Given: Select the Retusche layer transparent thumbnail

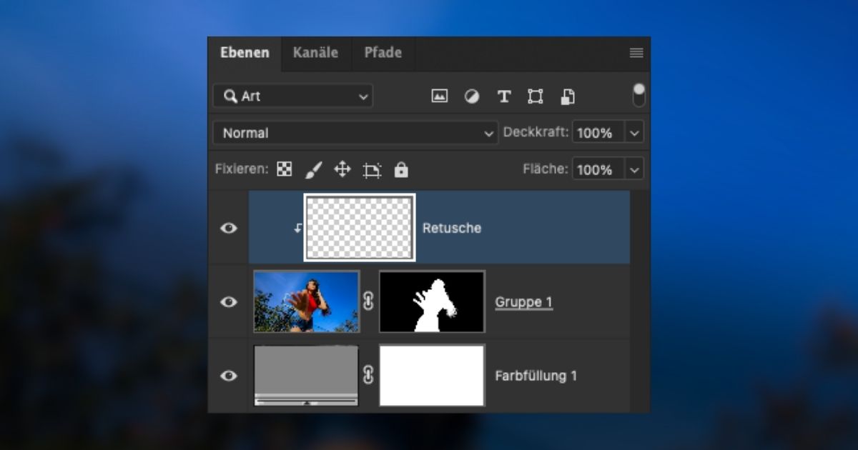Looking at the screenshot, I should pos(360,228).
